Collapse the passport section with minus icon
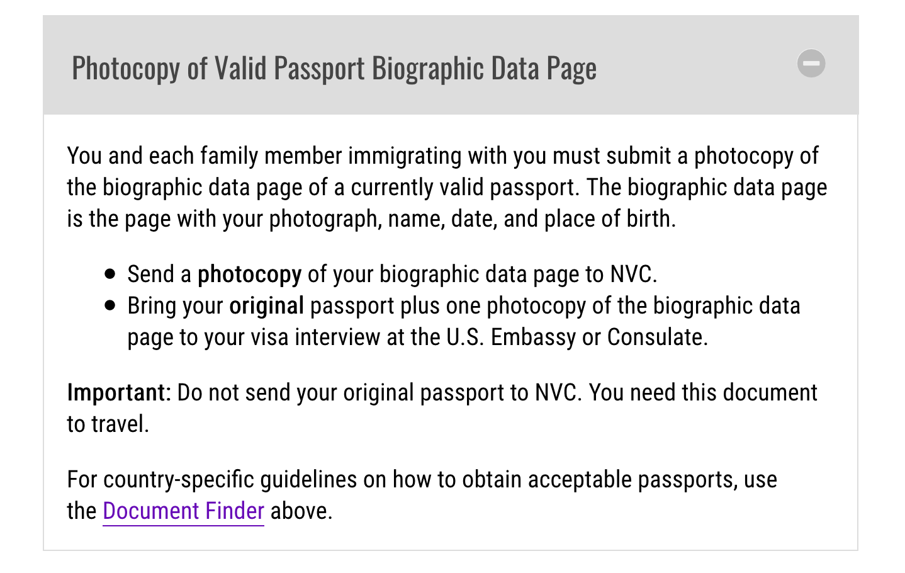The width and height of the screenshot is (905, 573). [x=811, y=64]
